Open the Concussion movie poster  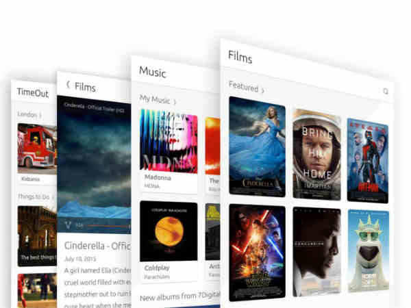tap(316, 253)
